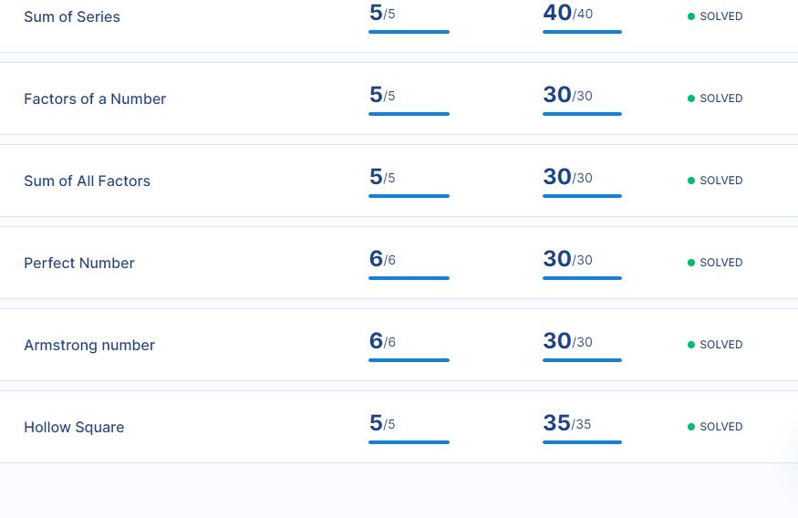Click Sum of All Factors 5/5 count

click(382, 177)
